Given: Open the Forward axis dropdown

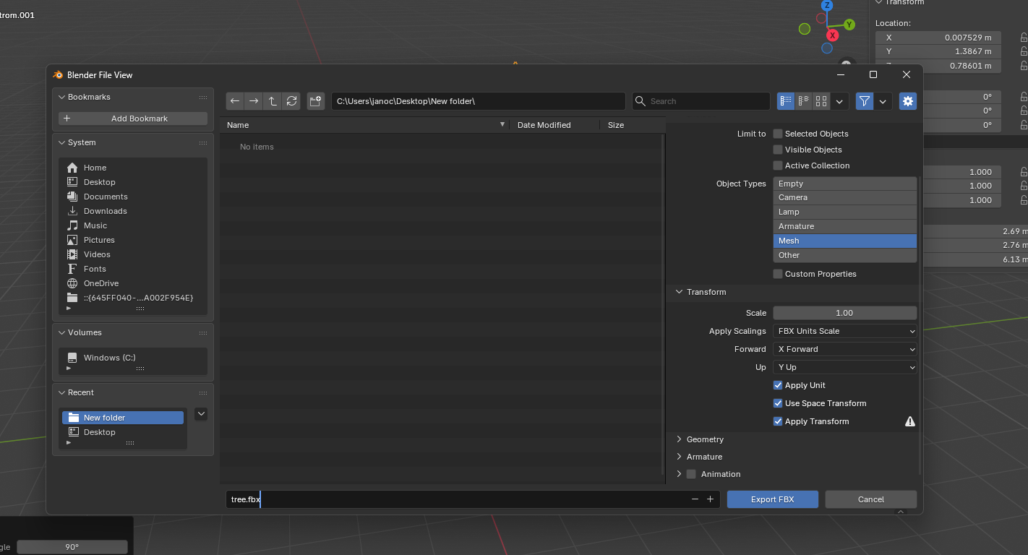Looking at the screenshot, I should coord(844,349).
